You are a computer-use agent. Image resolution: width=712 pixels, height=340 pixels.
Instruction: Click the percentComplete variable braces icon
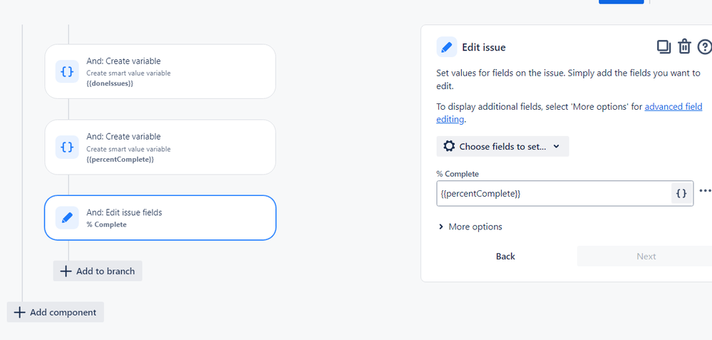[x=67, y=147]
